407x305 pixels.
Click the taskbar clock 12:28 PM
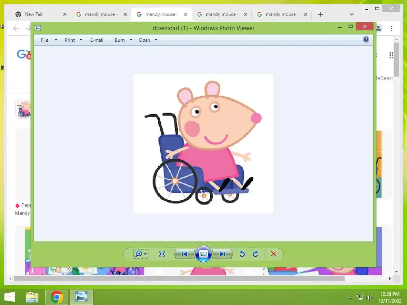pyautogui.click(x=390, y=294)
